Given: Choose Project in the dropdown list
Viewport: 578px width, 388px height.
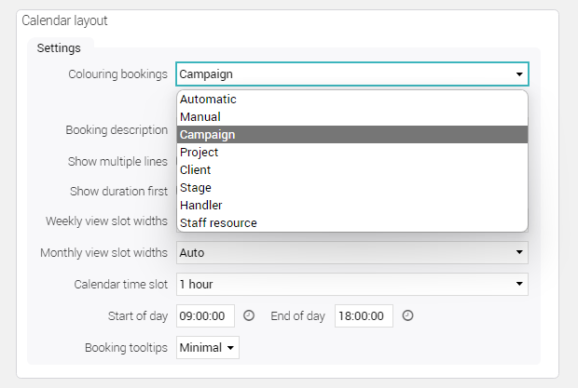Looking at the screenshot, I should [x=352, y=153].
